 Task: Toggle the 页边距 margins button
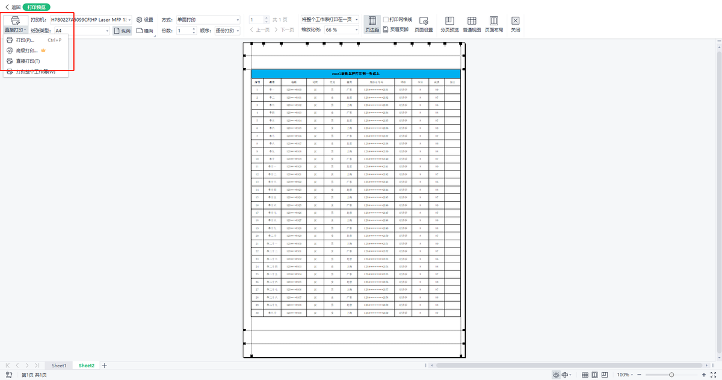(x=372, y=24)
